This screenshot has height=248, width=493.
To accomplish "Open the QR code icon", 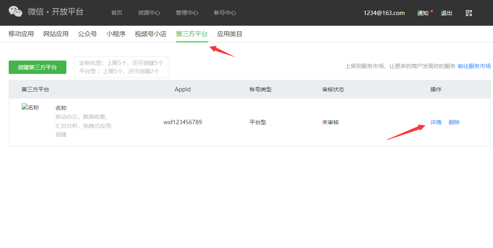I will pyautogui.click(x=469, y=13).
